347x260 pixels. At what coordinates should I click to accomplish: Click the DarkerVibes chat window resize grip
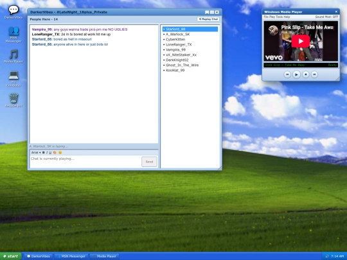pyautogui.click(x=220, y=168)
